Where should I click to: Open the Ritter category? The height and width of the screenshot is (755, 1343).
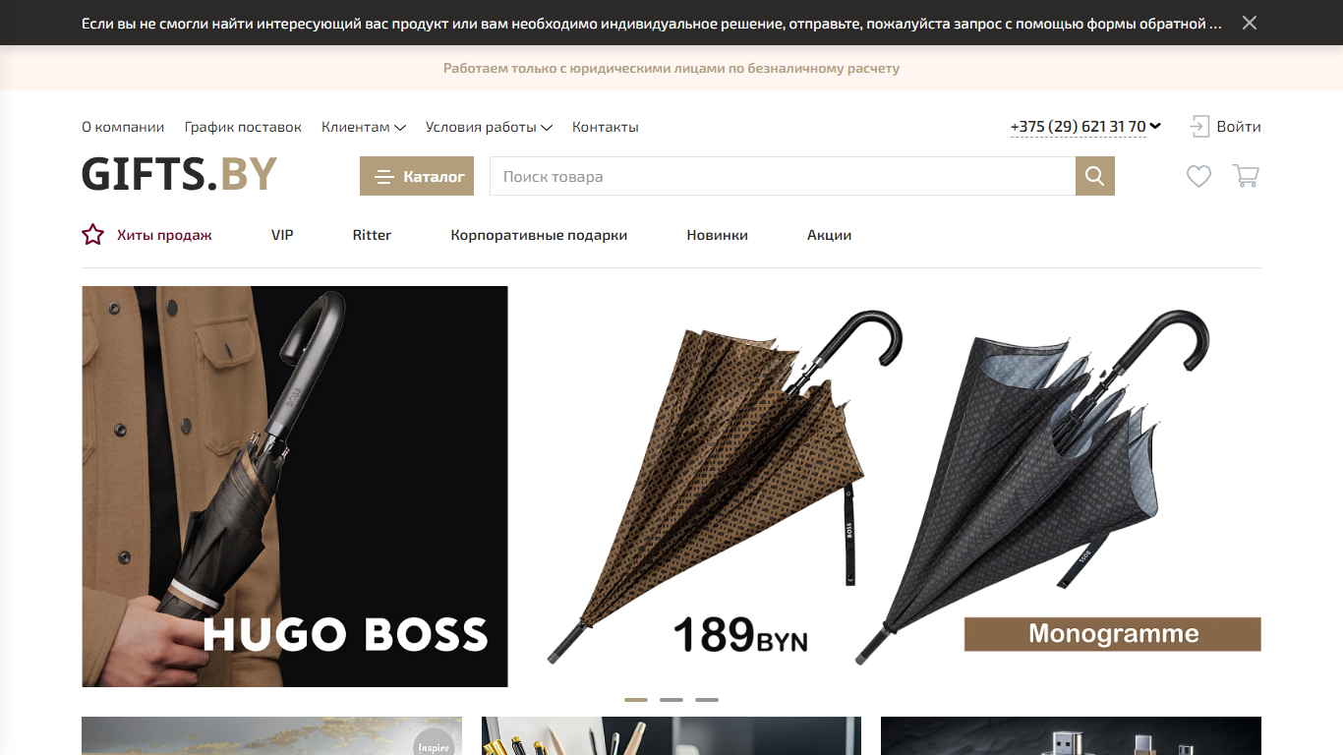[372, 235]
